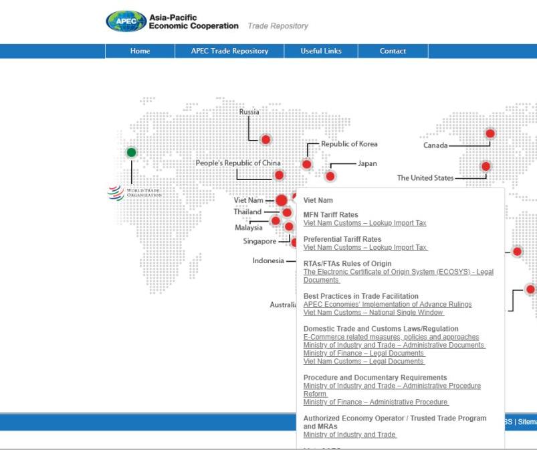The width and height of the screenshot is (537, 450).
Task: Click the Viet Nam label on the map
Action: click(249, 200)
